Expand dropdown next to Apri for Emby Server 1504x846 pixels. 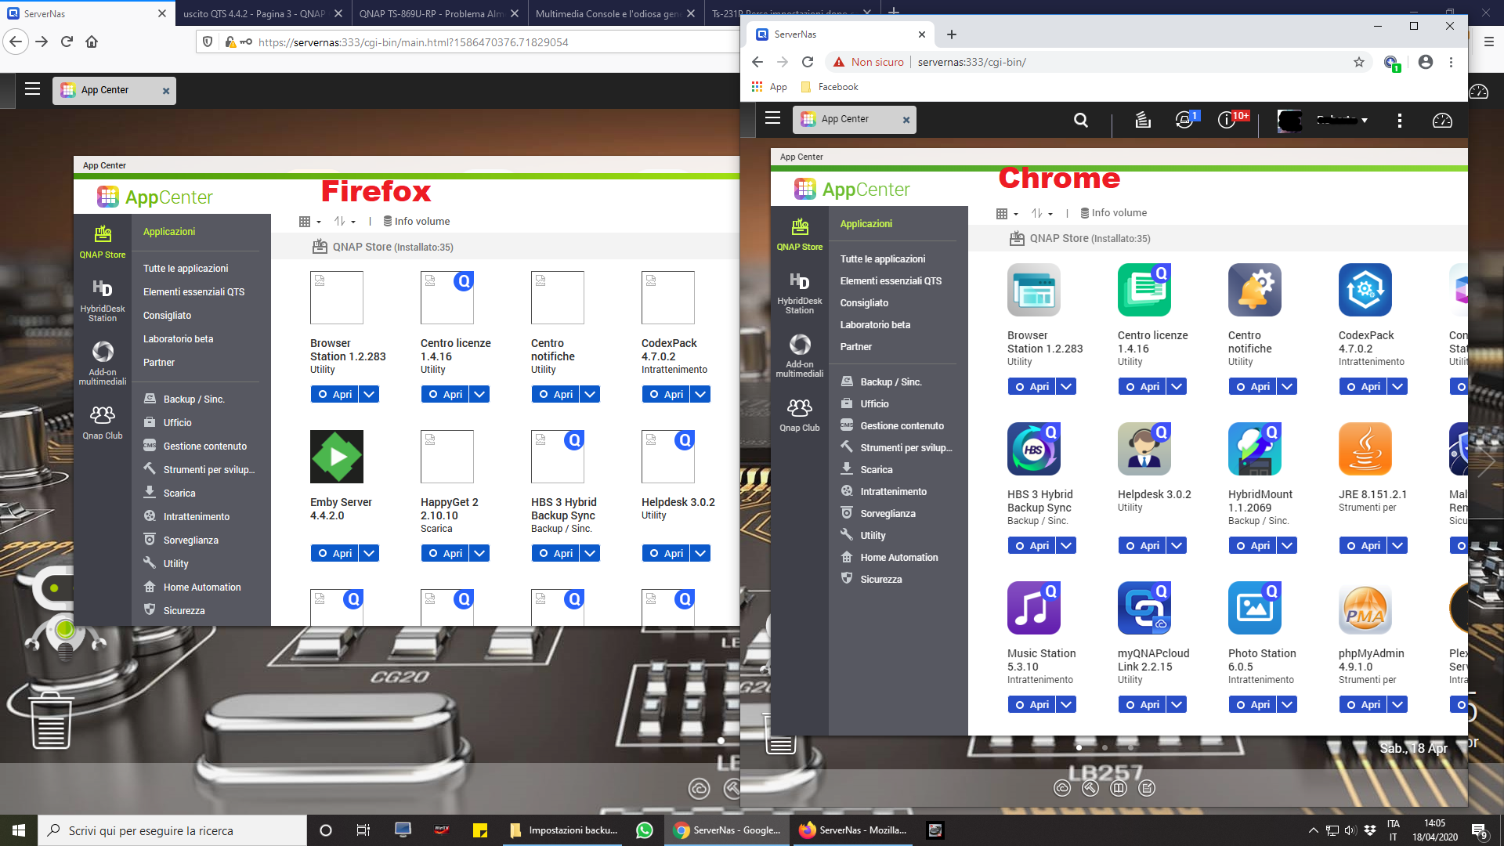369,553
